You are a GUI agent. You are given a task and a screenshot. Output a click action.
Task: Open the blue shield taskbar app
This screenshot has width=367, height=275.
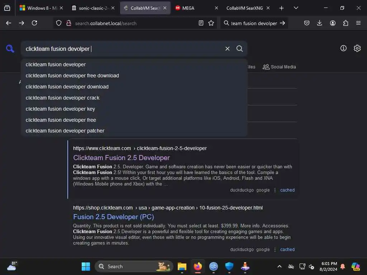click(x=229, y=266)
